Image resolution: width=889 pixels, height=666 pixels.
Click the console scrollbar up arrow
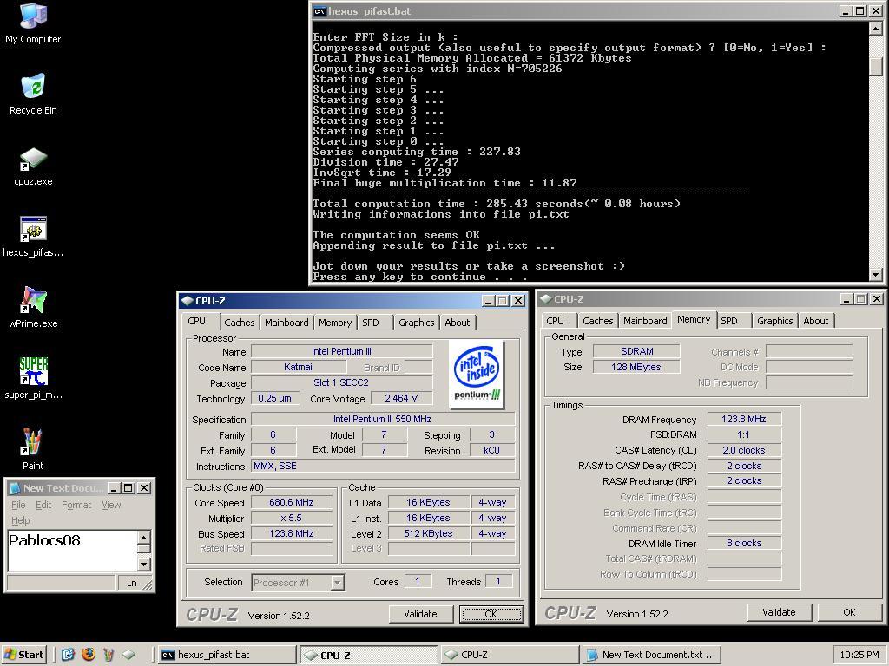[x=876, y=29]
